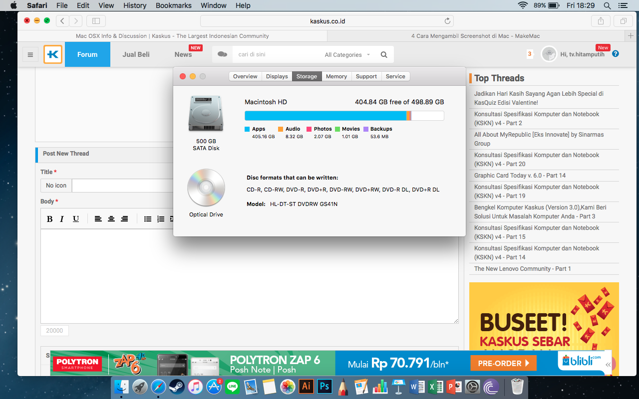Insert a bulleted list
639x399 pixels.
click(148, 219)
